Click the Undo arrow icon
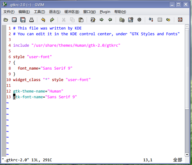Image resolution: width=192 pixels, height=165 pixels. click(43, 20)
